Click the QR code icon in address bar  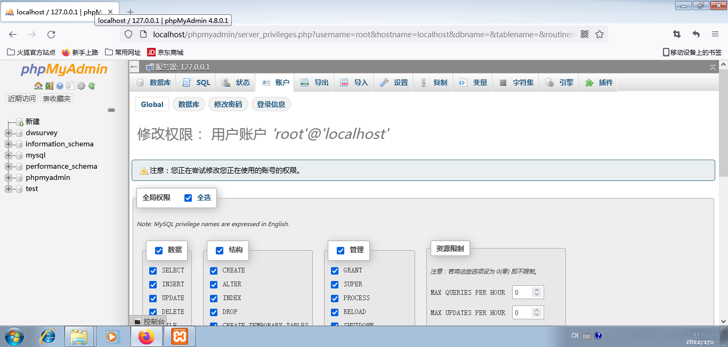pyautogui.click(x=585, y=34)
